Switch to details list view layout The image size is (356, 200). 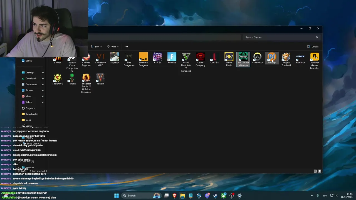coord(315,171)
